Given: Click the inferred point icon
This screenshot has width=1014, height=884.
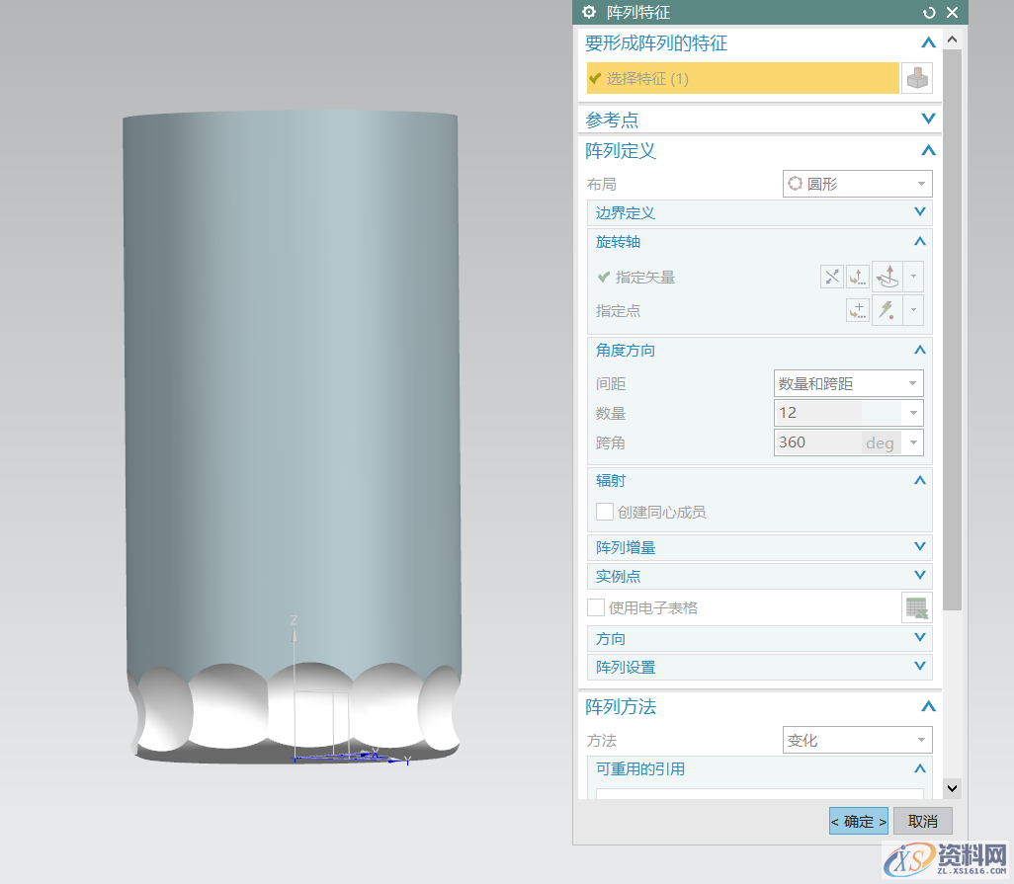Looking at the screenshot, I should click(887, 311).
